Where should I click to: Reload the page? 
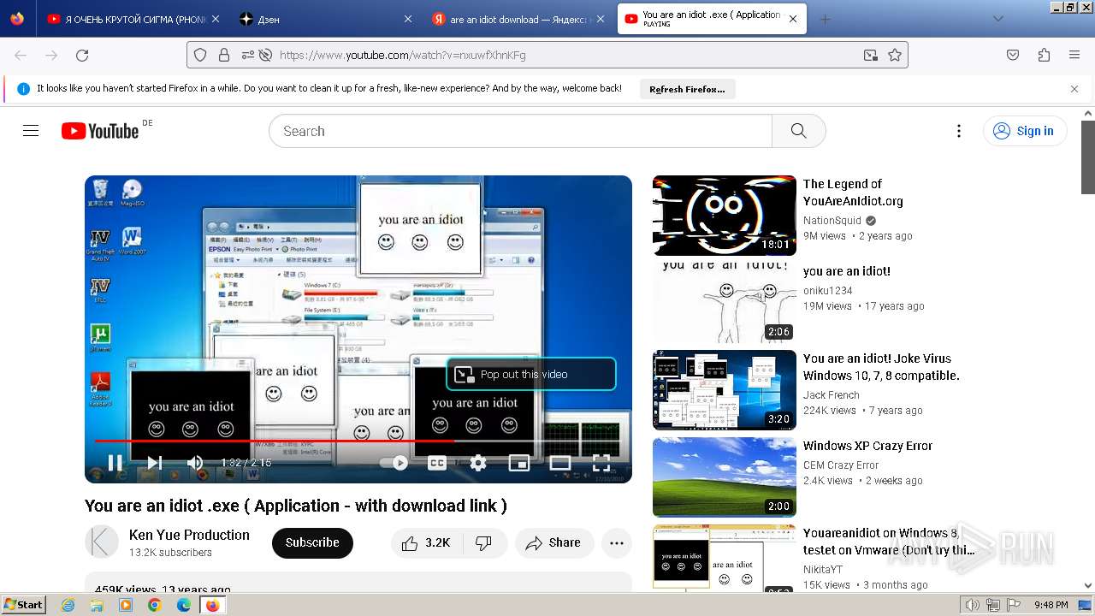(82, 55)
